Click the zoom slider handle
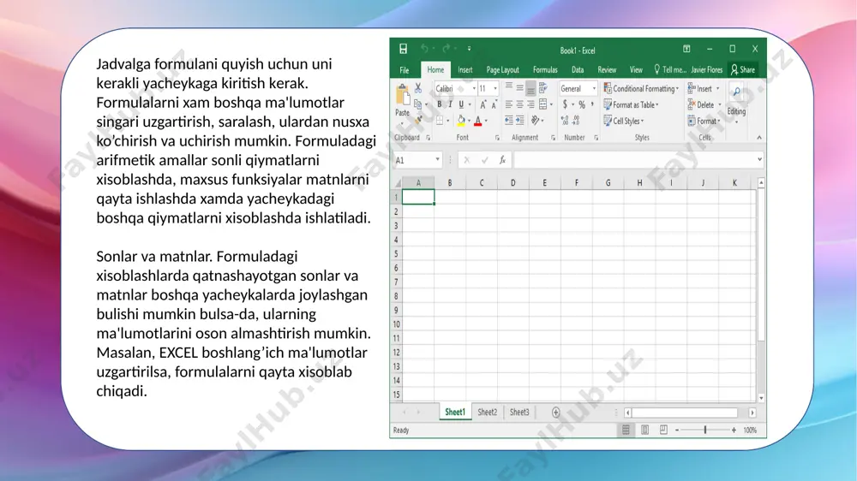The width and height of the screenshot is (857, 481). [705, 431]
